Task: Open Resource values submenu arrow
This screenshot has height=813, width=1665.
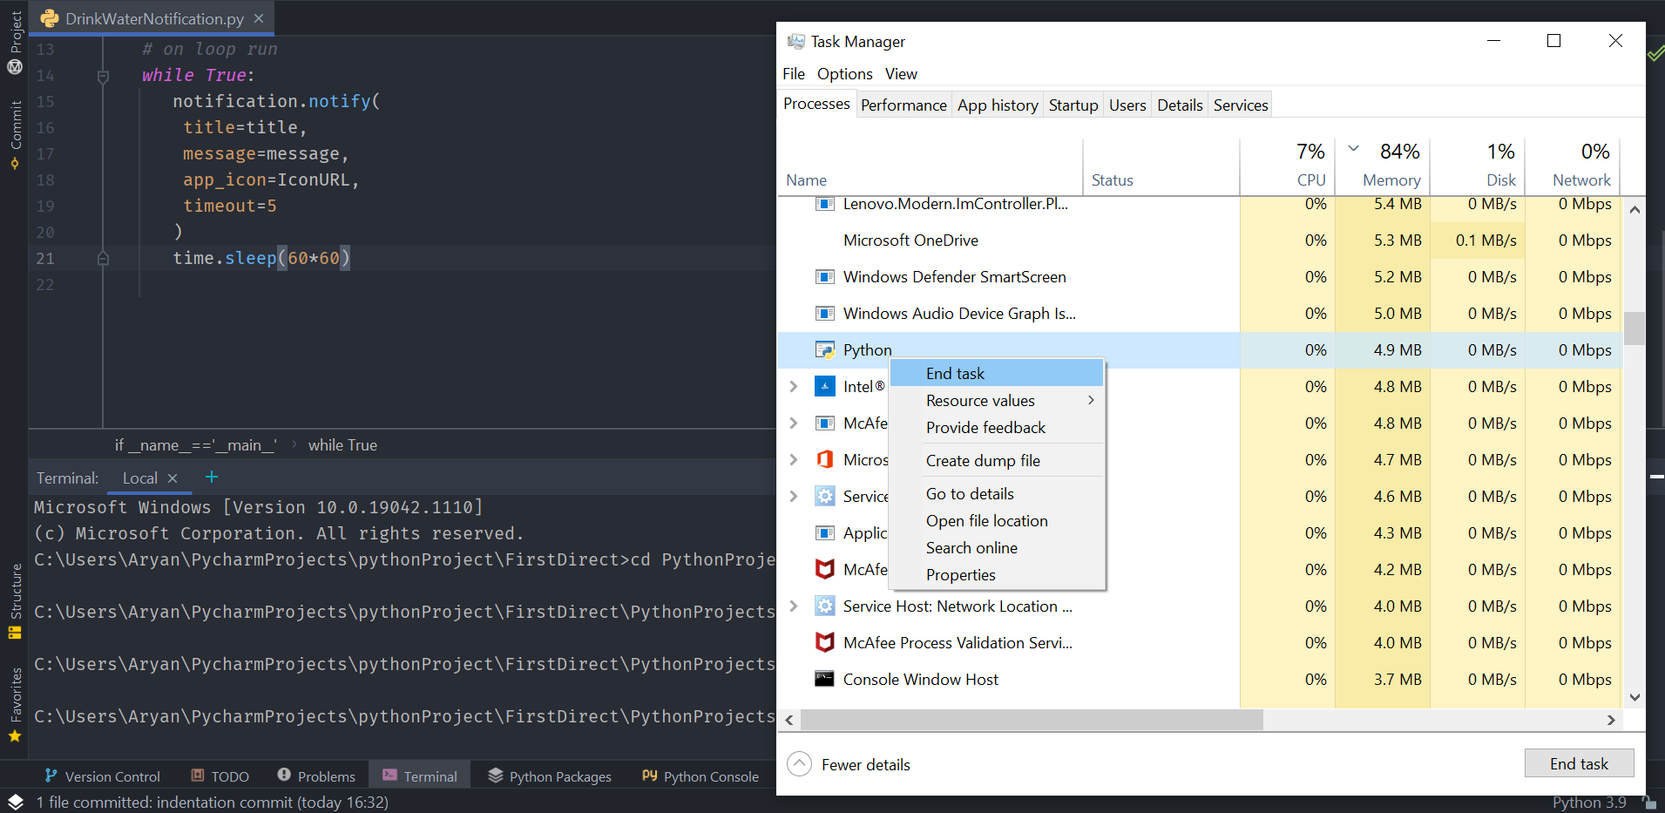Action: (1091, 400)
